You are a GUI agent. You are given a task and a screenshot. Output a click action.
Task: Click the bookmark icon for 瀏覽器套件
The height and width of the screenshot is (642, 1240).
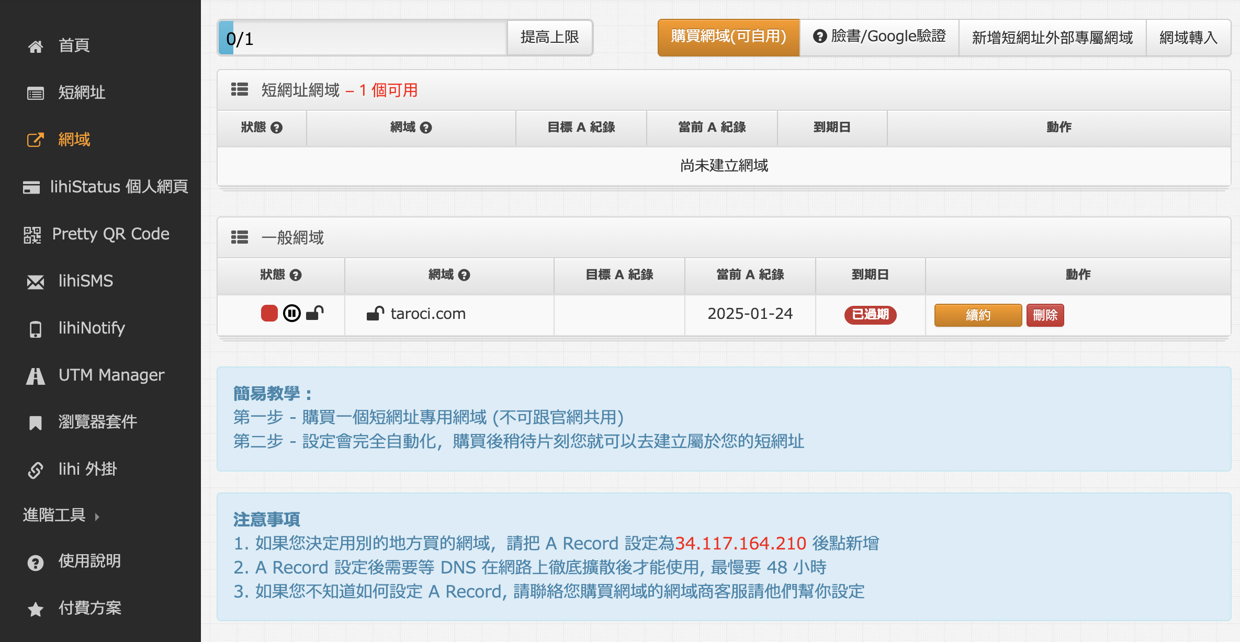36,422
